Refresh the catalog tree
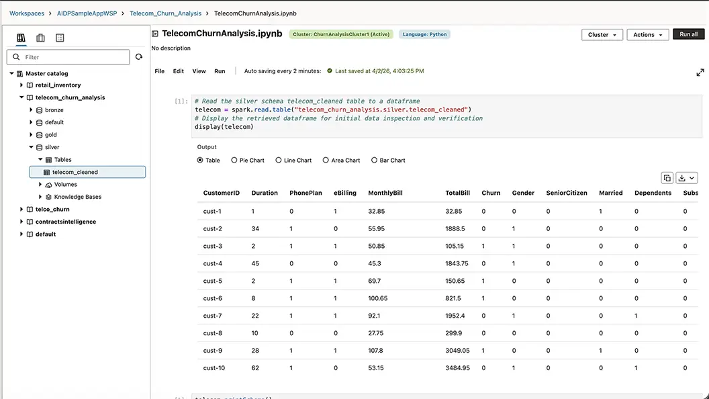Viewport: 709px width, 399px height. (139, 57)
